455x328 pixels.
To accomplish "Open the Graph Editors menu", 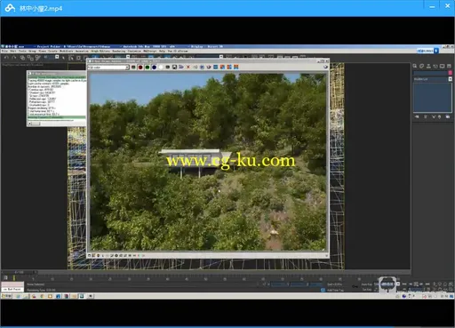I will pos(100,52).
